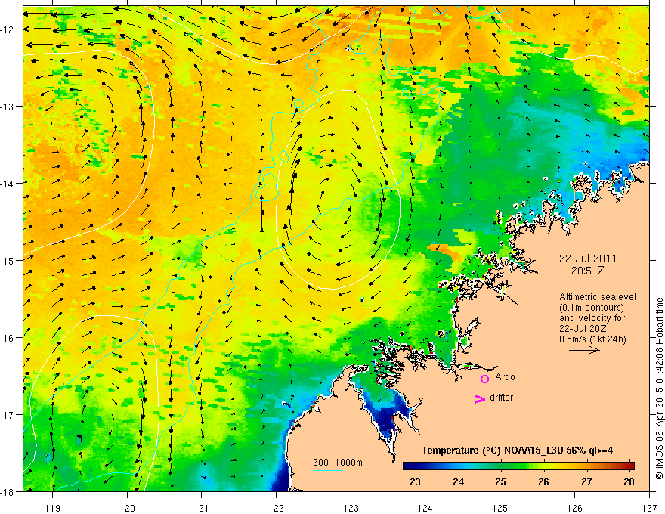The height and width of the screenshot is (514, 665).
Task: Click the latitude axis label -12
Action: (8, 29)
